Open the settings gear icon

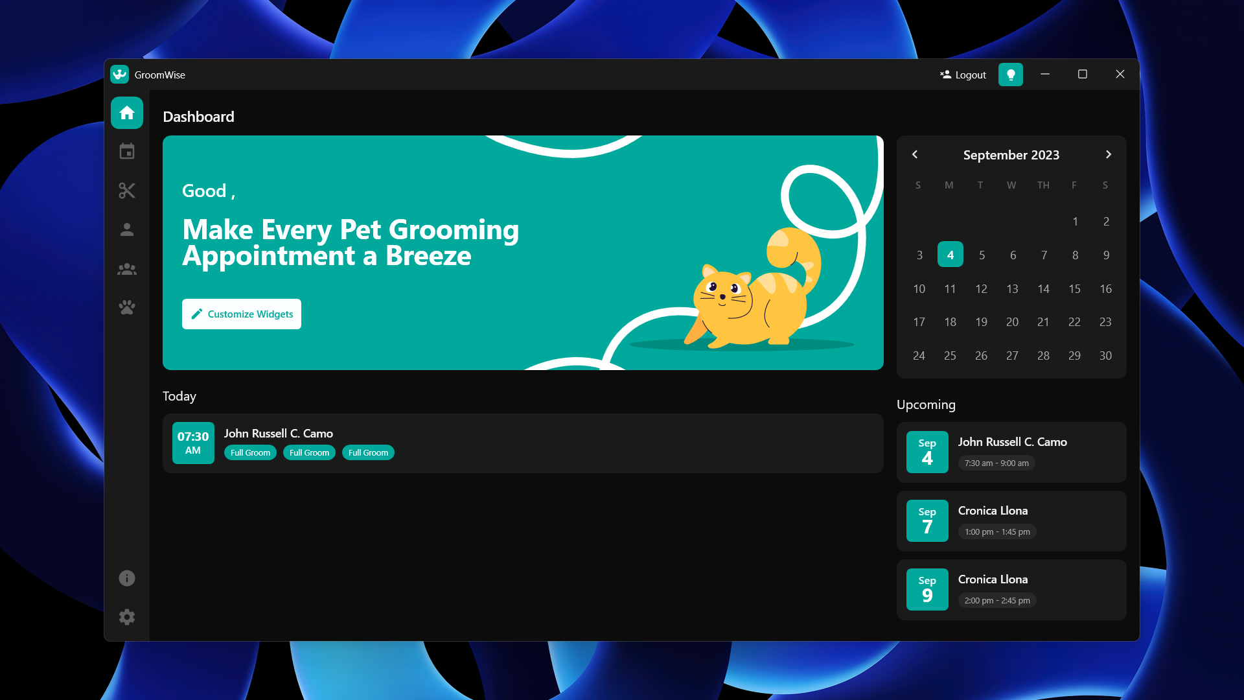coord(127,617)
